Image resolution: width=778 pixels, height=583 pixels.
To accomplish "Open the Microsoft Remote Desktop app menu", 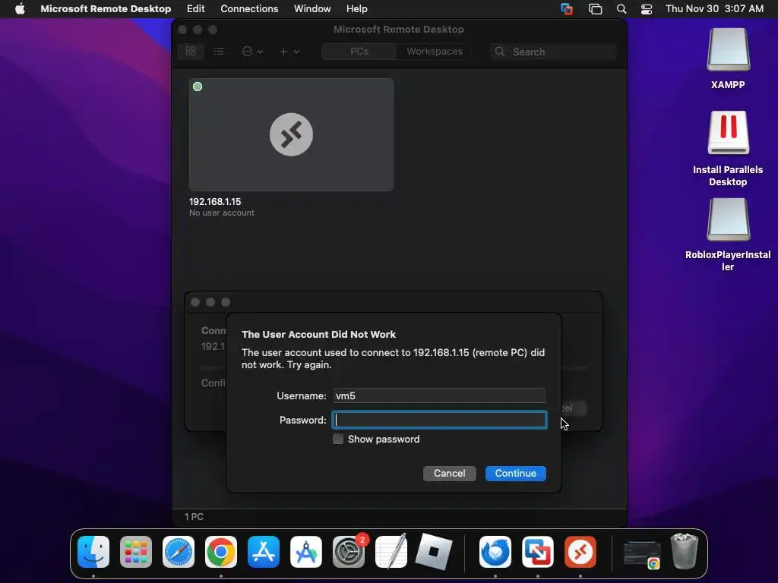I will click(x=106, y=9).
